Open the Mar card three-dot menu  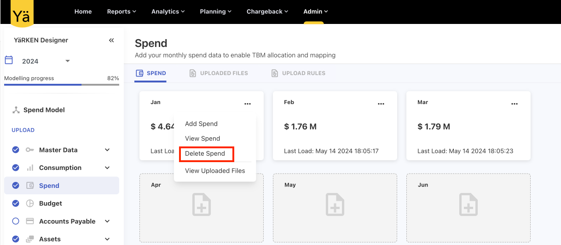(515, 104)
